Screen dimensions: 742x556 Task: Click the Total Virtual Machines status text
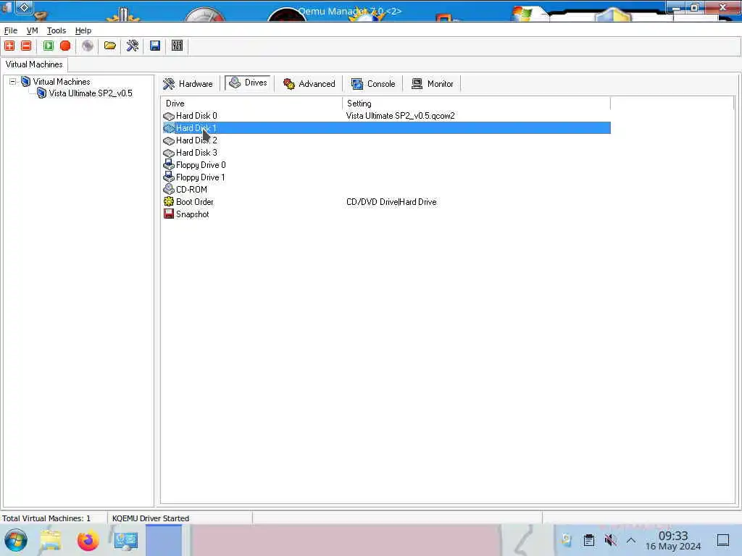point(46,518)
